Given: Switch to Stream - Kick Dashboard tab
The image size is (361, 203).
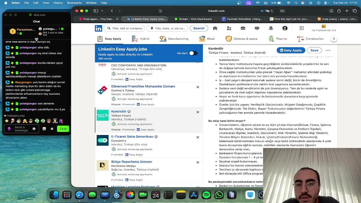Looking at the screenshot, I should click(193, 19).
